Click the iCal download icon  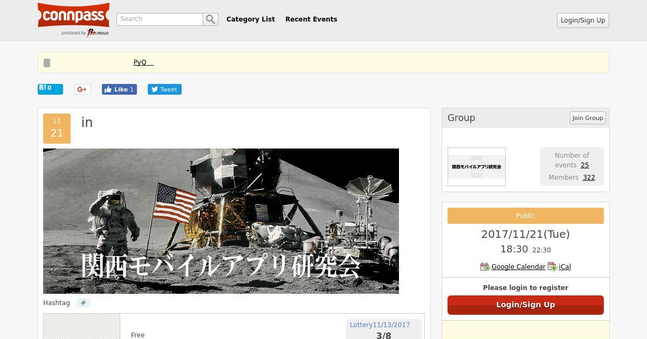pyautogui.click(x=552, y=267)
